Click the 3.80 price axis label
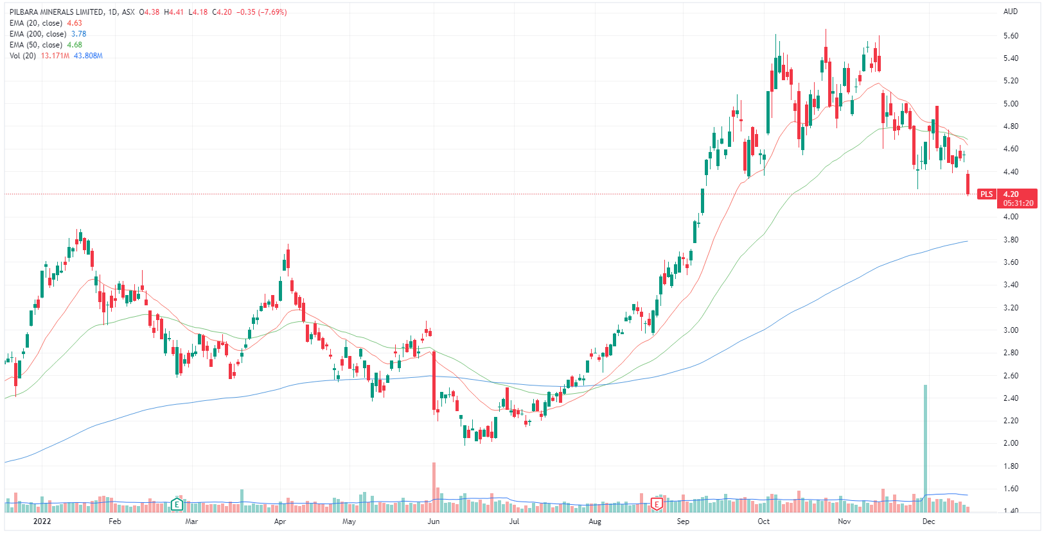 [1011, 240]
